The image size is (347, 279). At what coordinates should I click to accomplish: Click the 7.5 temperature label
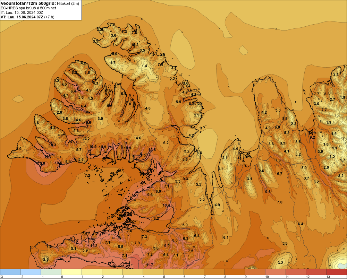191,251
